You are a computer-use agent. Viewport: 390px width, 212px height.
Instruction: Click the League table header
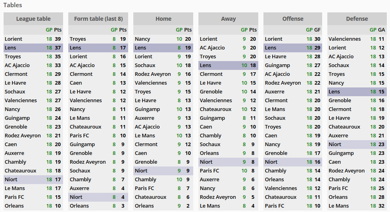(33, 19)
